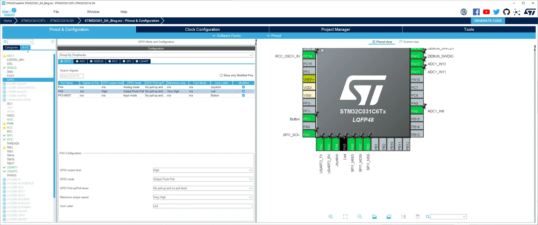Open the YouTube icon link

pos(486,12)
